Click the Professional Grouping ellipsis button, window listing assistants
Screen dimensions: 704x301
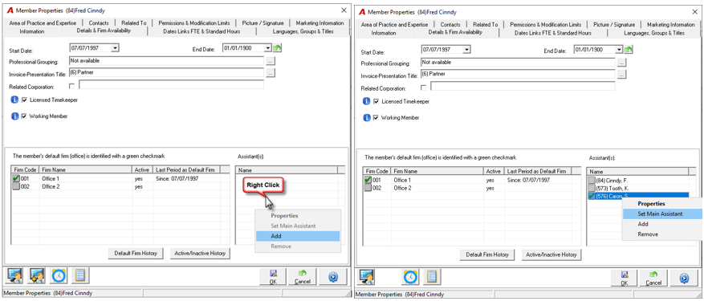[621, 63]
